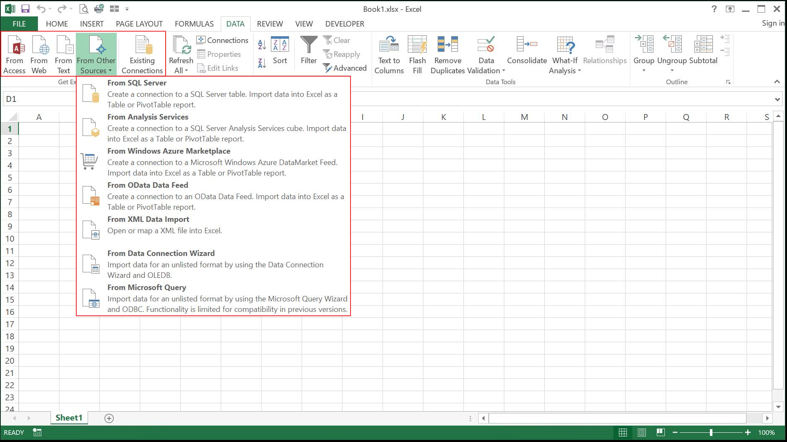Choose From Windows Azure Marketplace
Viewport: 787px width, 442px height.
(214, 162)
